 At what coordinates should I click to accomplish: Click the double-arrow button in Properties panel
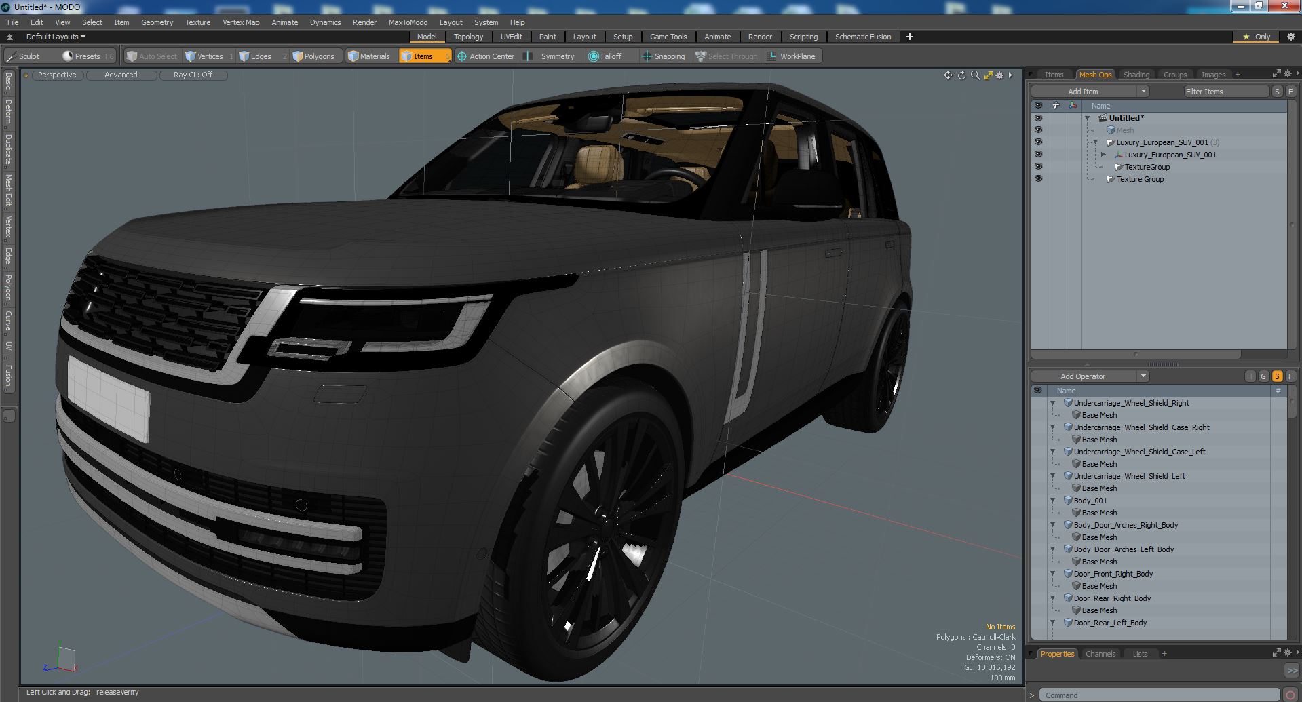click(1291, 670)
